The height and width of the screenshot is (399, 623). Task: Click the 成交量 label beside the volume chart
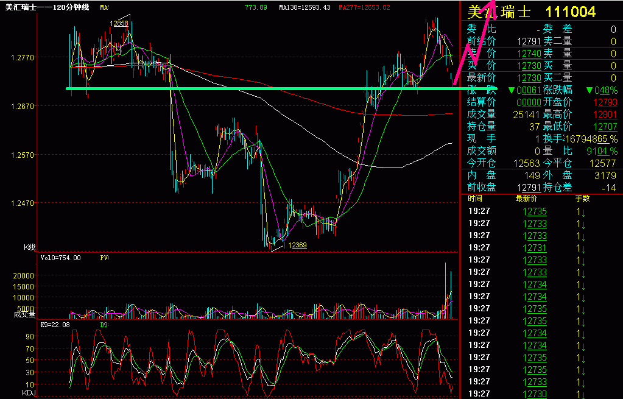tap(24, 314)
